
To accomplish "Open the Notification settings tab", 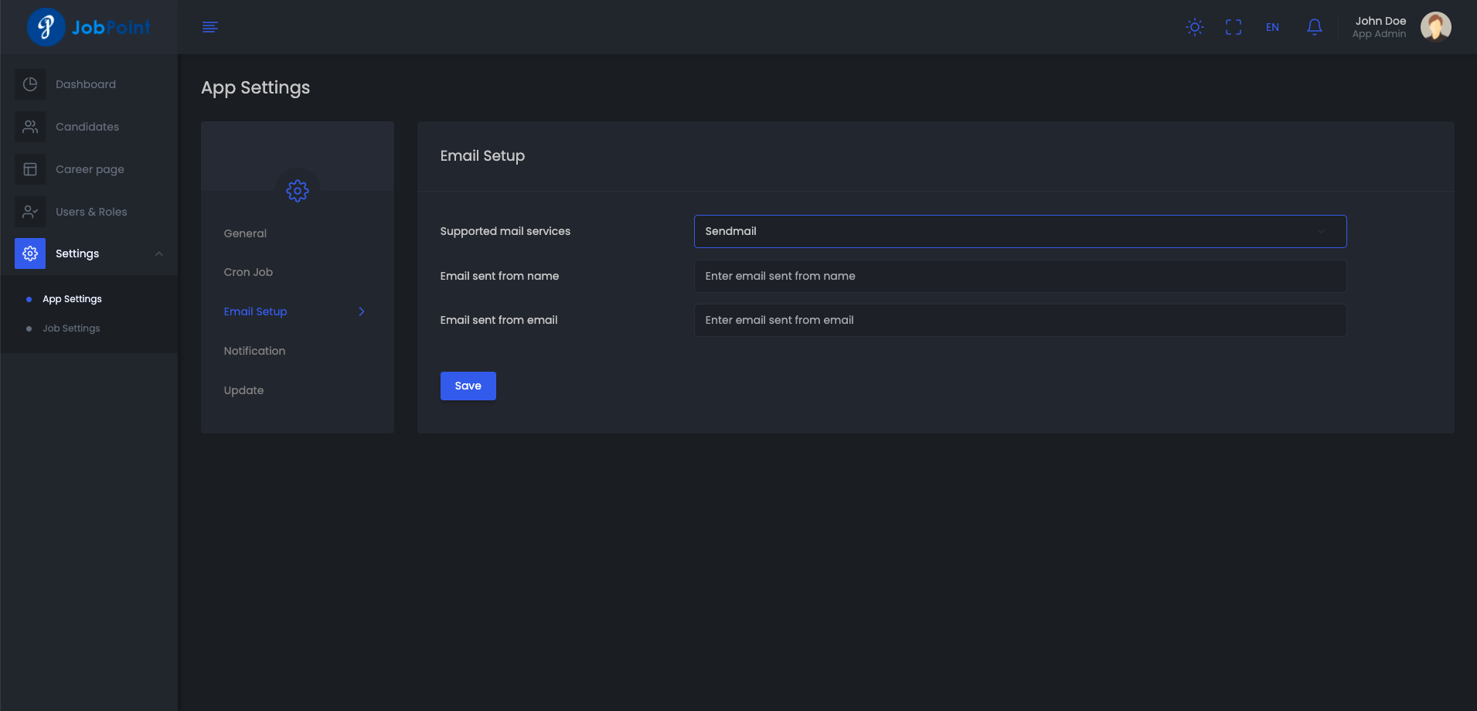I will pos(254,351).
